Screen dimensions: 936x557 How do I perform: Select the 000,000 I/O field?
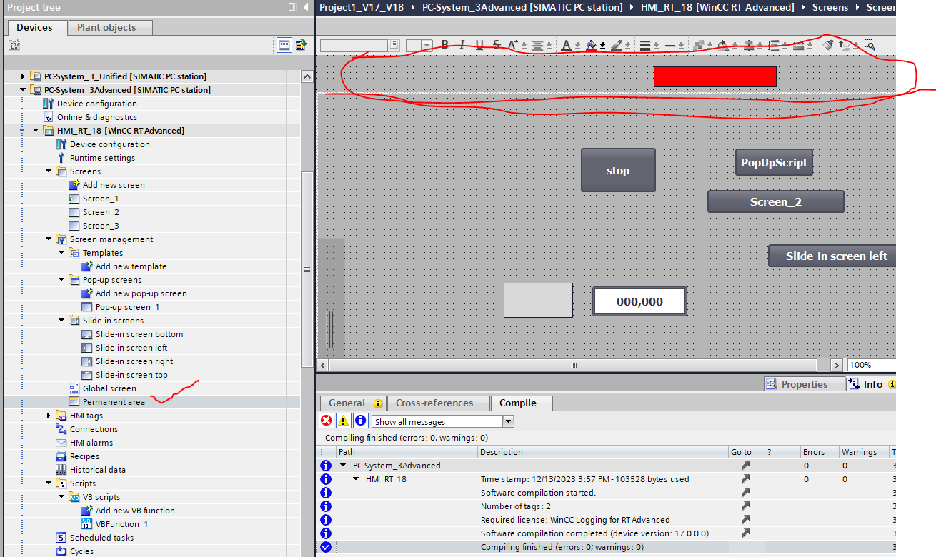click(x=639, y=302)
